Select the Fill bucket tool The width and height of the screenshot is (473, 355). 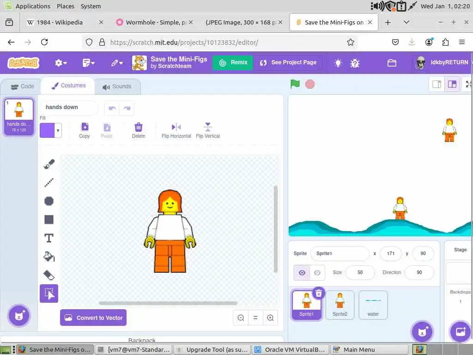click(x=49, y=257)
